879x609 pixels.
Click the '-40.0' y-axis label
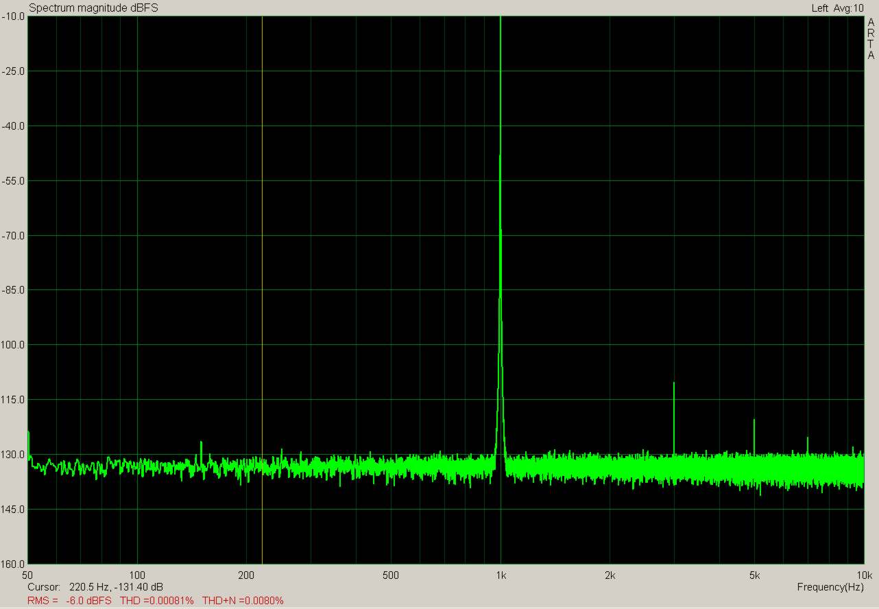(14, 126)
